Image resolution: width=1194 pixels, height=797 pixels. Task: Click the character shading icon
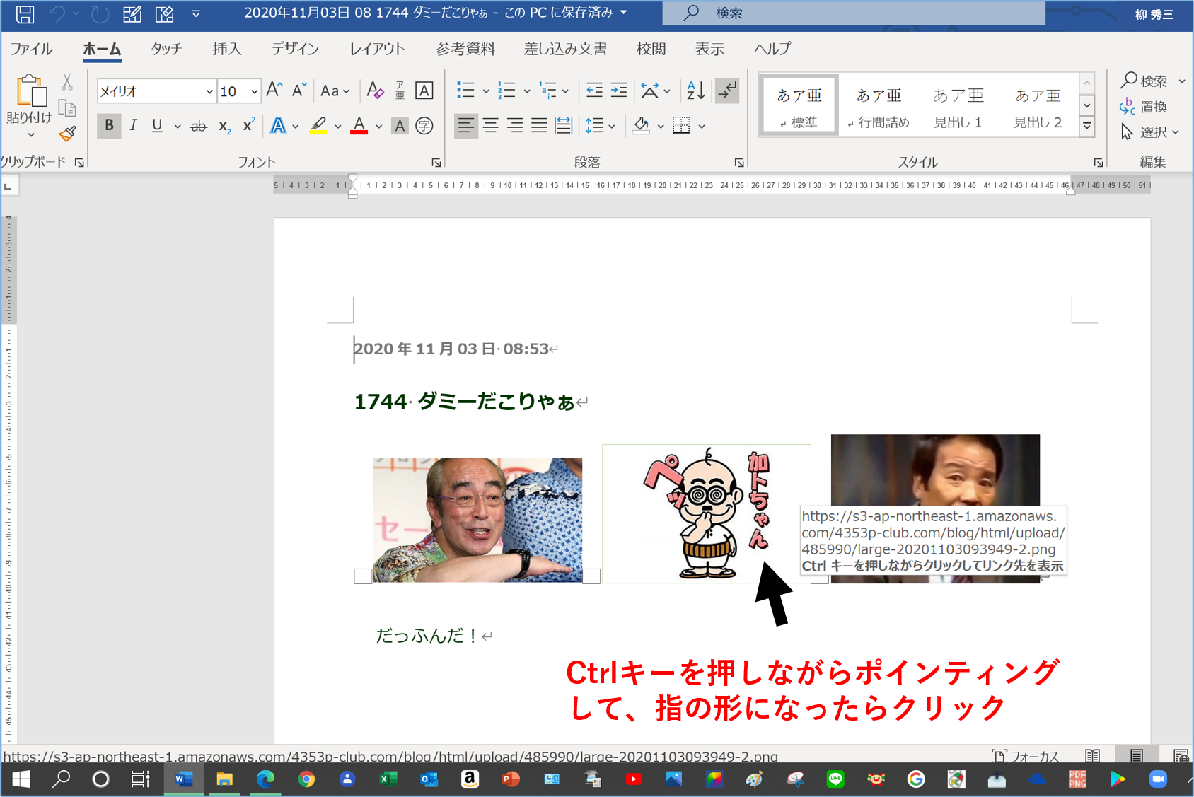point(400,126)
